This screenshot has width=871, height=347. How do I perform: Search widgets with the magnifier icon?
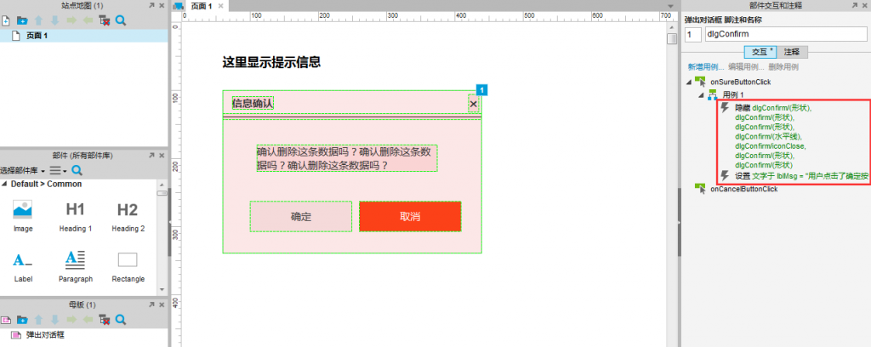(77, 170)
